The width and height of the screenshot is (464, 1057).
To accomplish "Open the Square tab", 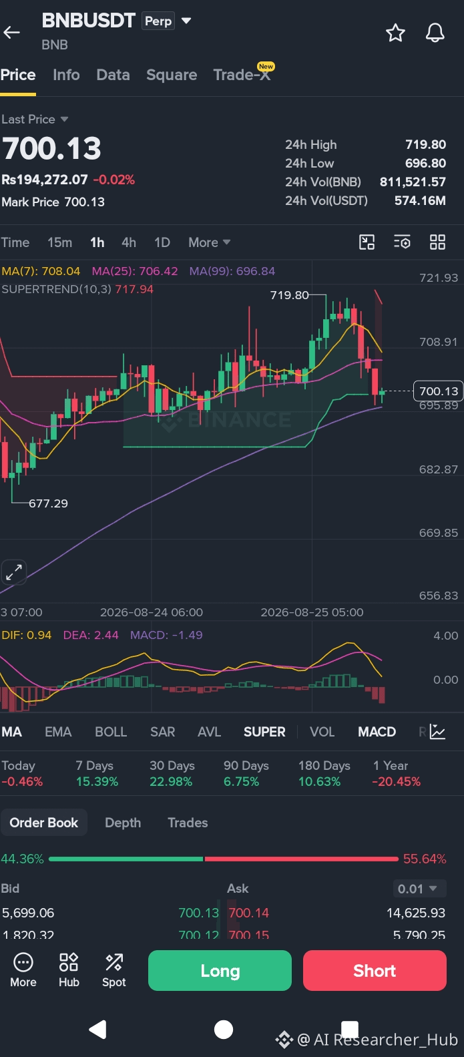I will pos(172,75).
